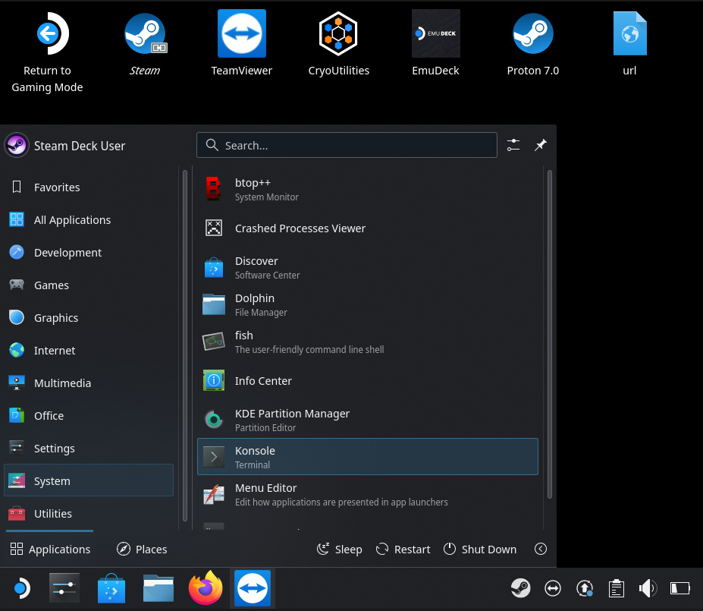Pin the application launcher open
Screen dimensions: 703x611
click(x=540, y=145)
